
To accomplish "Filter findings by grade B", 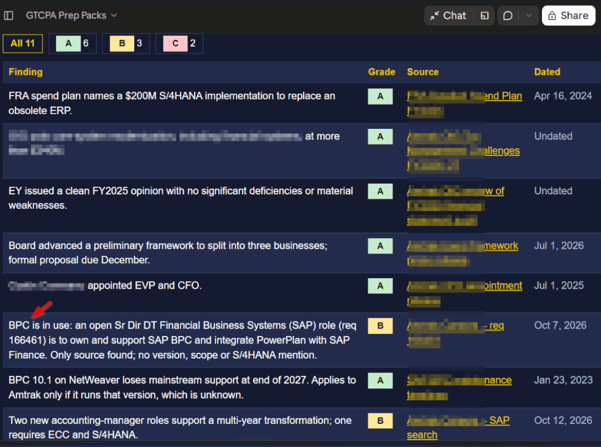I will click(126, 43).
